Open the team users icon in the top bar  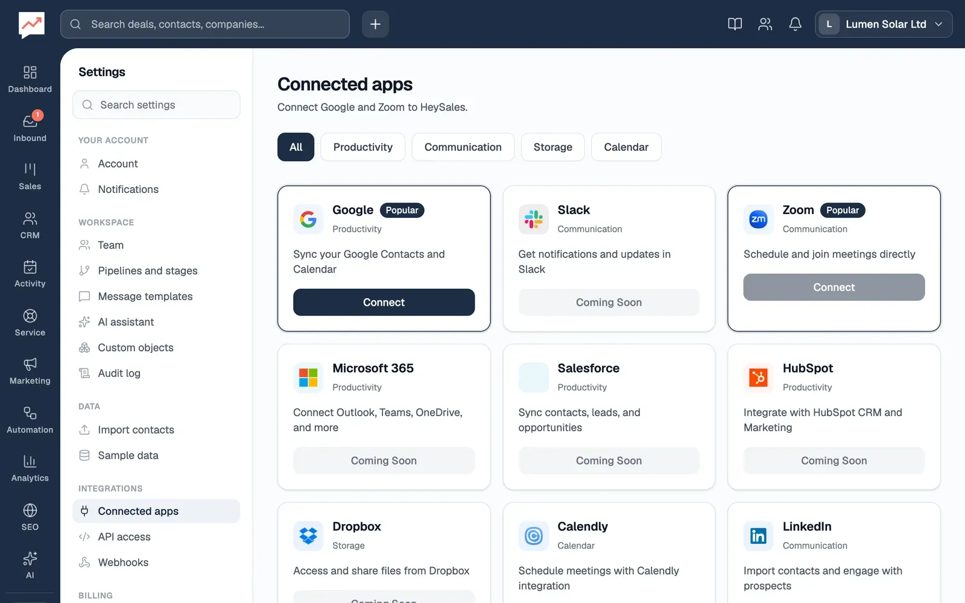[x=765, y=24]
